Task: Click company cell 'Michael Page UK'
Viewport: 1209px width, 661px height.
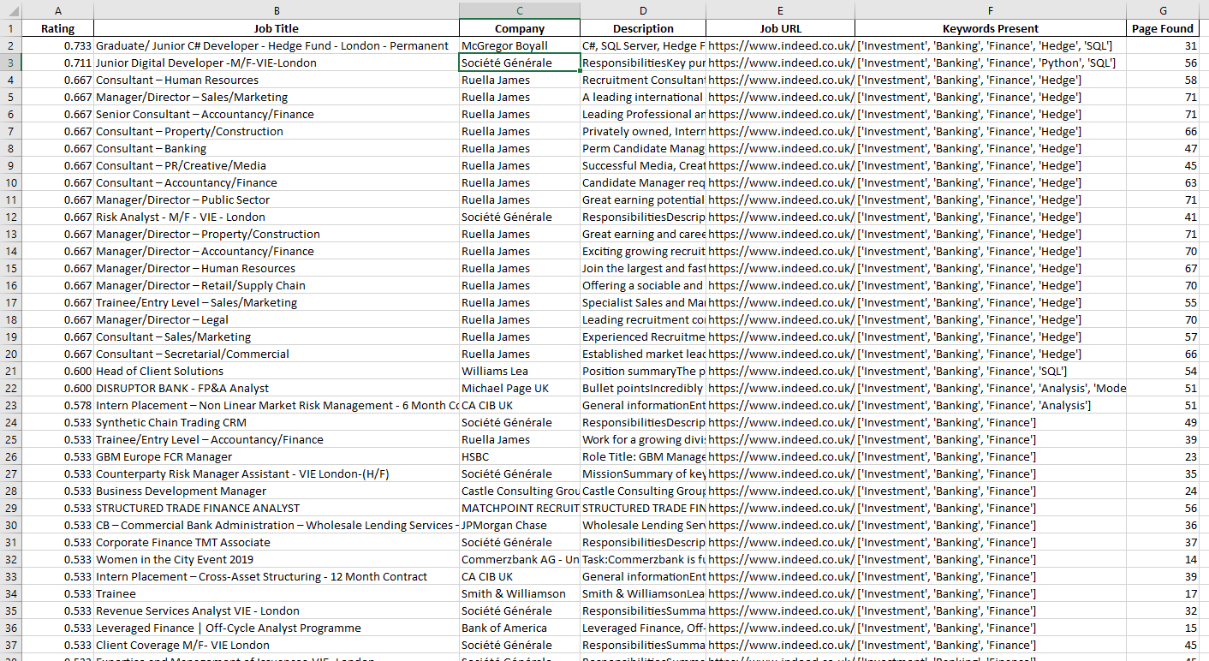Action: tap(520, 388)
